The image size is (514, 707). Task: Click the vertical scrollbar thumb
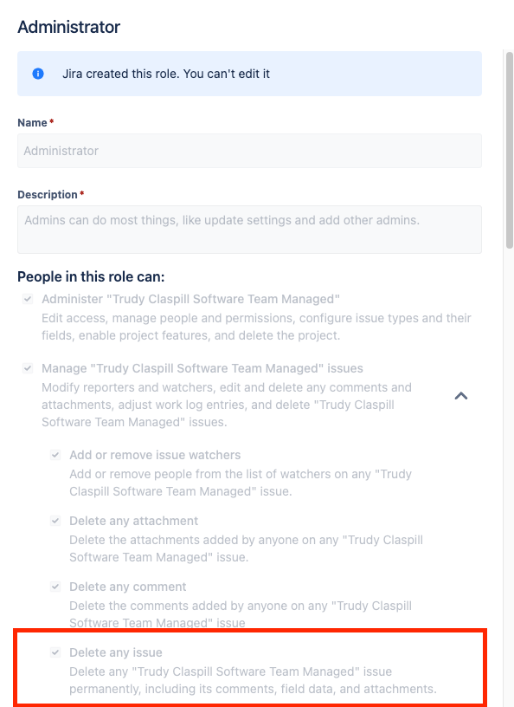point(510,150)
